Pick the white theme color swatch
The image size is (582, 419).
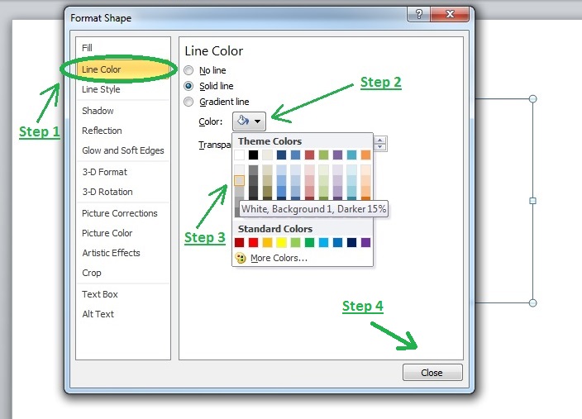[x=240, y=155]
